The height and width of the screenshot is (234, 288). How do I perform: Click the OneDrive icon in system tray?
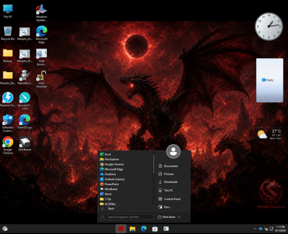click(260, 229)
